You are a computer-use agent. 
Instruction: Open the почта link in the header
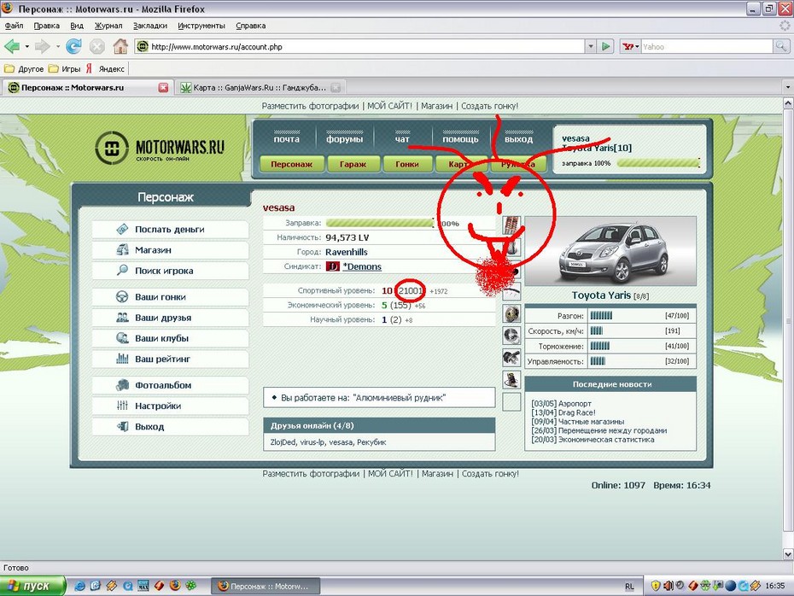287,138
